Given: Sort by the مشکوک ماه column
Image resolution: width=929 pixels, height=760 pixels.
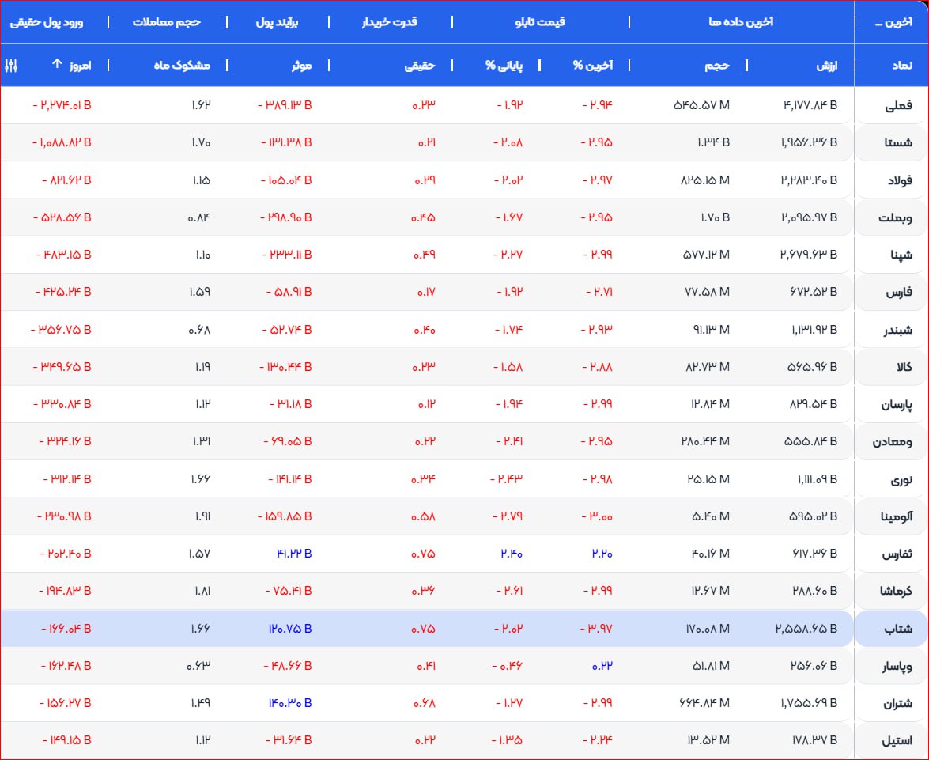Looking at the screenshot, I should [182, 65].
